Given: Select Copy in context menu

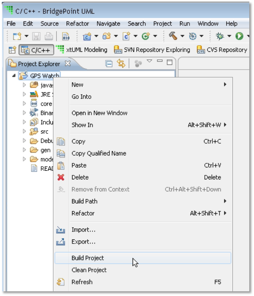Looking at the screenshot, I should [x=143, y=141].
